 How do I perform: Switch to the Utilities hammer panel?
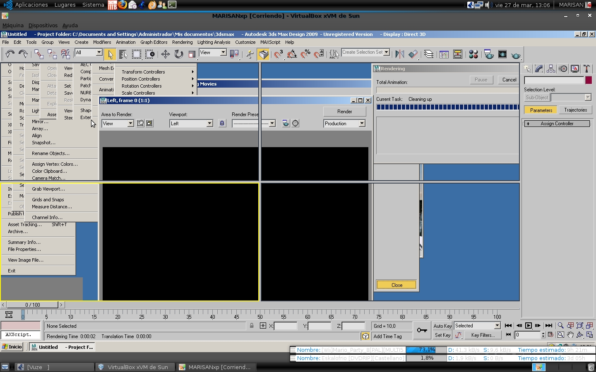tap(586, 69)
